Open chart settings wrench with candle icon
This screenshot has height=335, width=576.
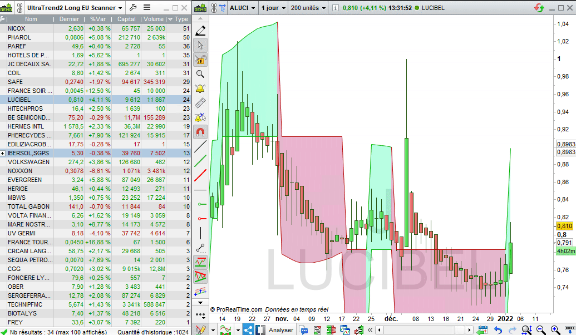click(358, 330)
